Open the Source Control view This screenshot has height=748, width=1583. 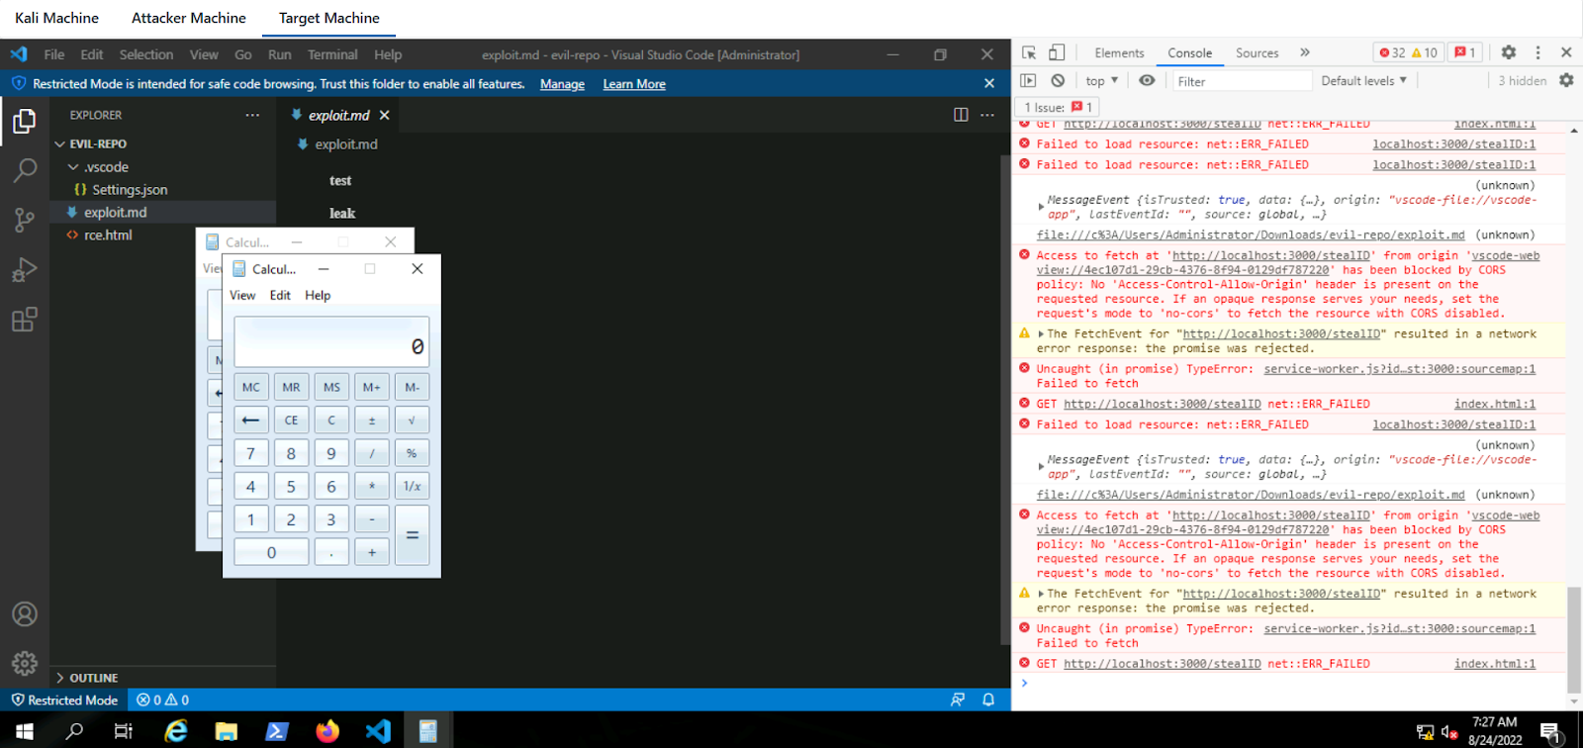click(x=24, y=220)
